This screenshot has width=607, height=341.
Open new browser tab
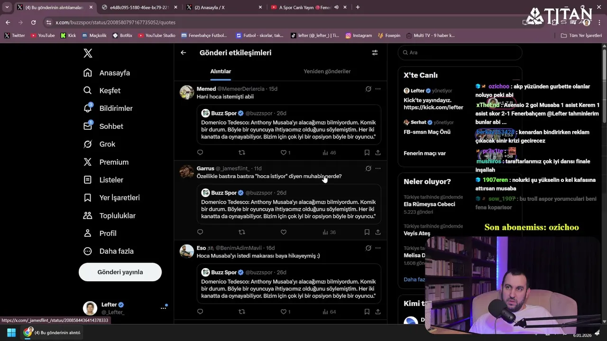(358, 7)
